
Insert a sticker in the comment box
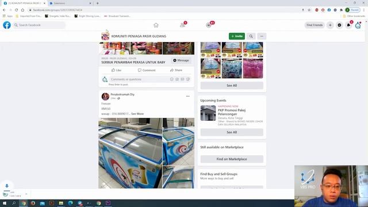pos(188,79)
